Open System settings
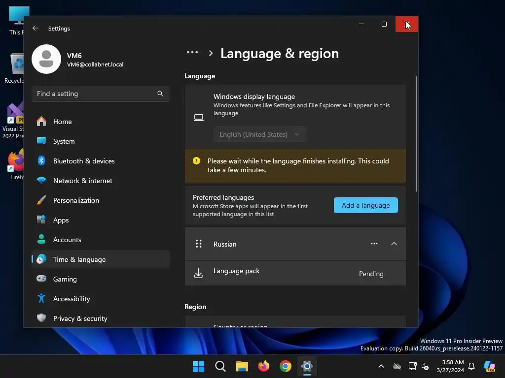Screen dimensions: 505x378 [x=101, y=141]
